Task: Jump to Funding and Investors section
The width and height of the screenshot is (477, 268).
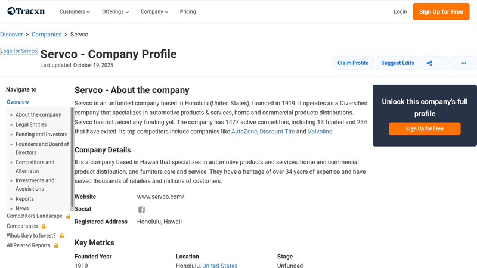Action: click(x=41, y=135)
